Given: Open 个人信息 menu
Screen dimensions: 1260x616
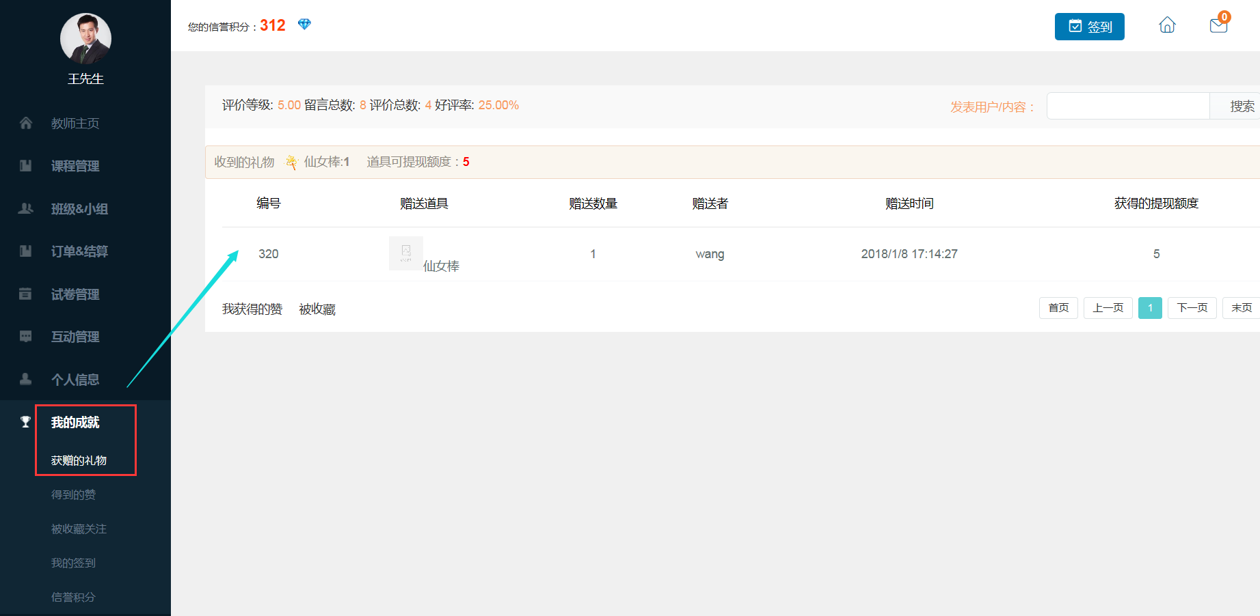Looking at the screenshot, I should pos(75,380).
